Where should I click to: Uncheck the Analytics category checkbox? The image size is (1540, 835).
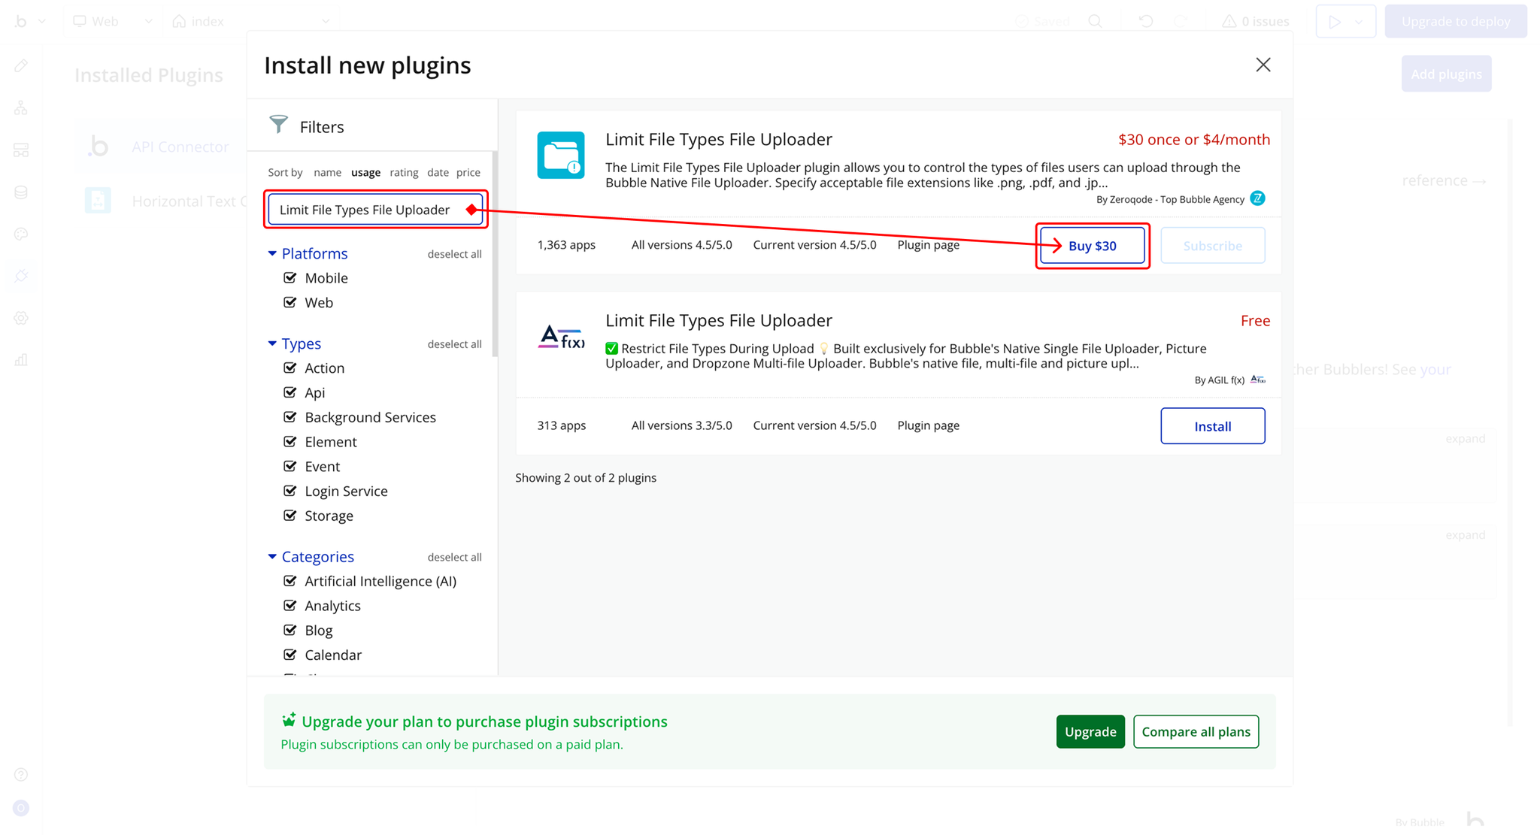click(x=290, y=606)
